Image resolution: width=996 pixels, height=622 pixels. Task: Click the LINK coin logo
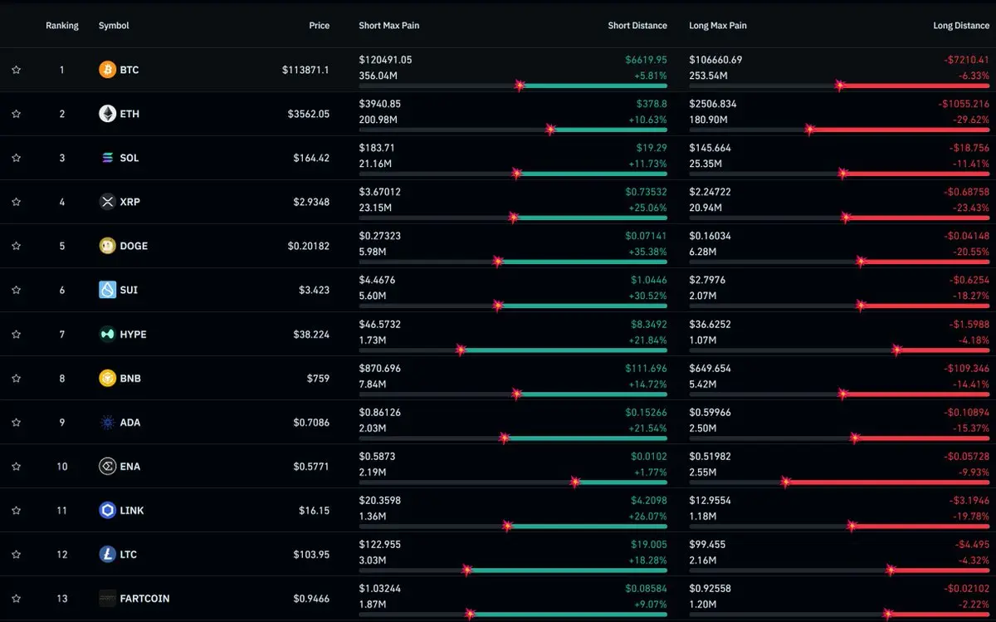tap(107, 510)
